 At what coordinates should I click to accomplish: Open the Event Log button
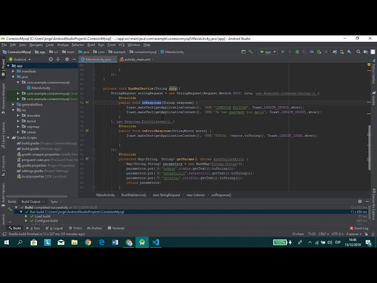(359, 228)
